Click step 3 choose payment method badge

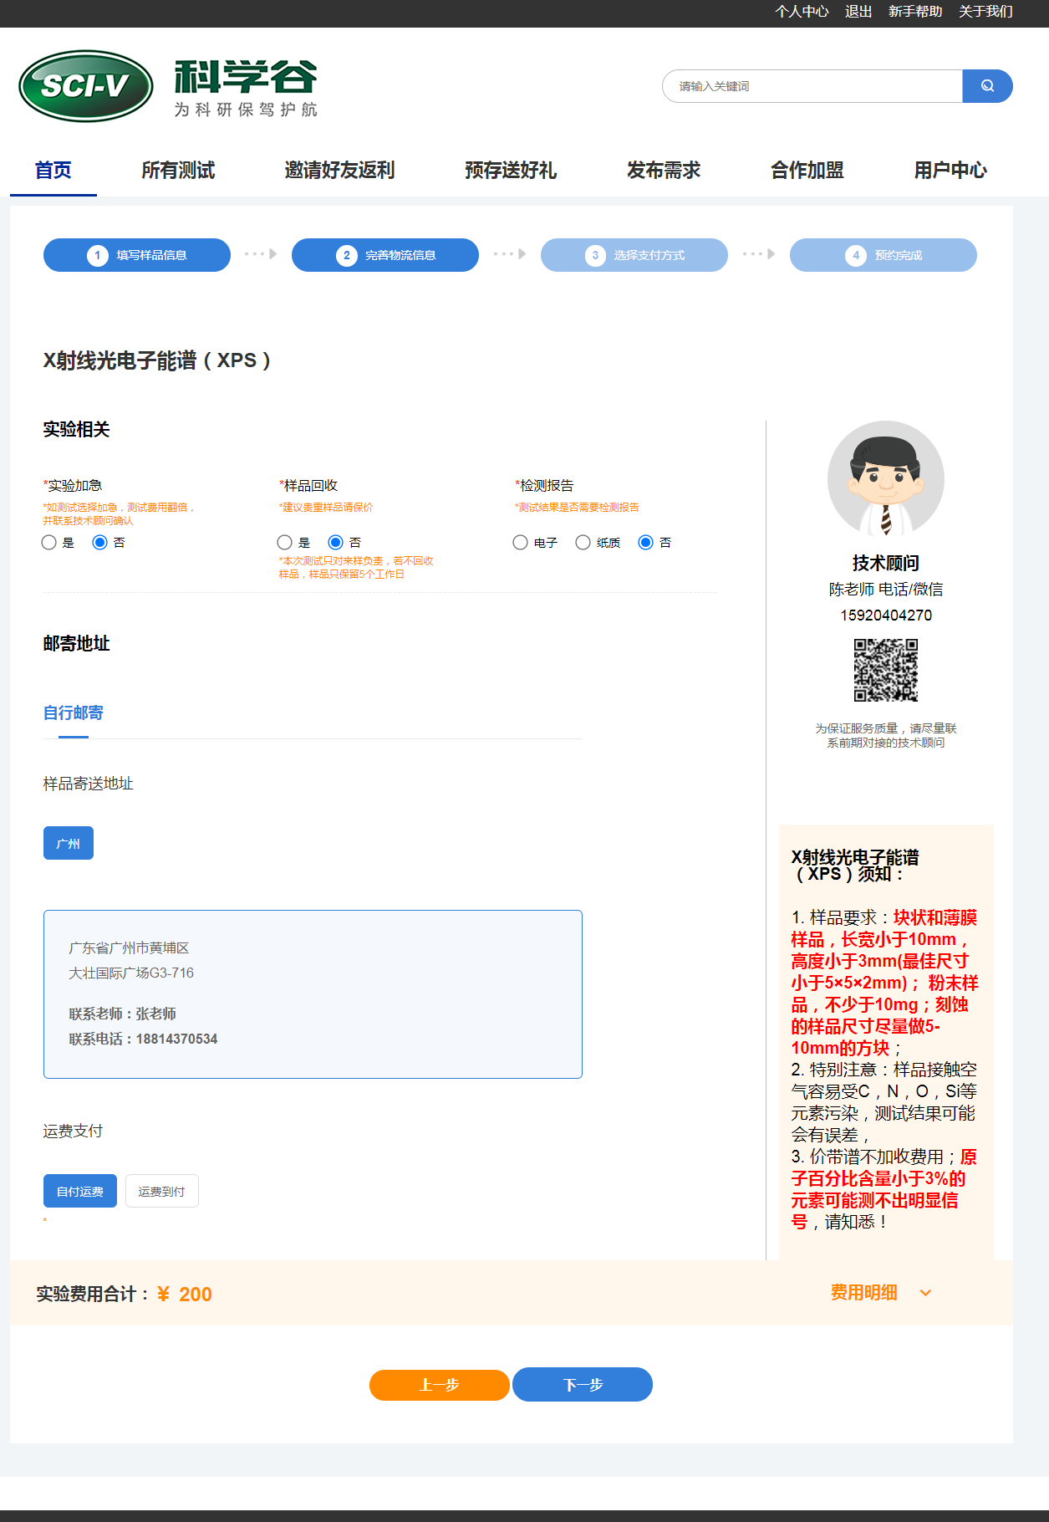[634, 255]
